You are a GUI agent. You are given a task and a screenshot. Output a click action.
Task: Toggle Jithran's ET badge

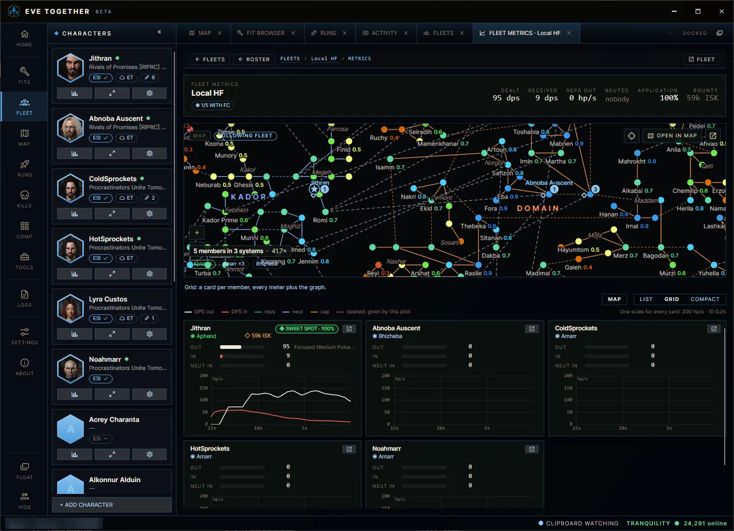126,78
